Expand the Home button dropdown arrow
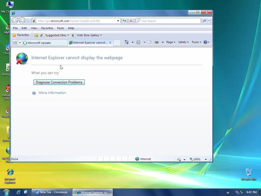This screenshot has width=261, height=196. pos(133,42)
